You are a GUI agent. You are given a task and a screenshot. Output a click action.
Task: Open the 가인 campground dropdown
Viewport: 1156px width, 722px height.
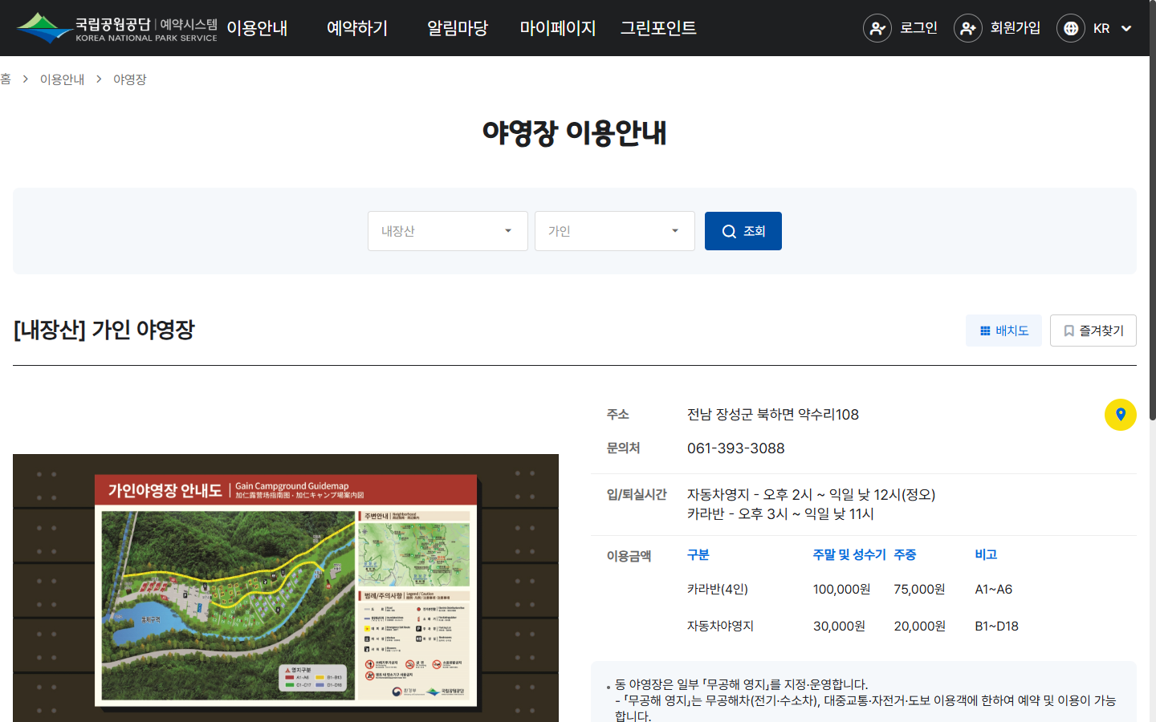[615, 231]
